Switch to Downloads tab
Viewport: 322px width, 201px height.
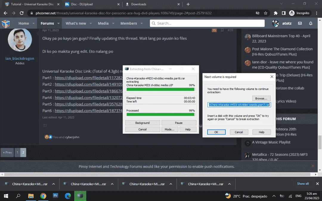click(152, 4)
